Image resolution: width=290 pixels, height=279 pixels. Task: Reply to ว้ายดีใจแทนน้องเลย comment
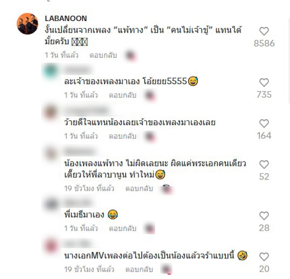tap(123, 136)
